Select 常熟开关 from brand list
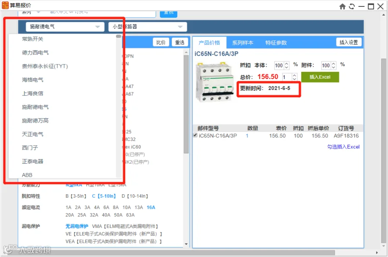 click(x=32, y=39)
